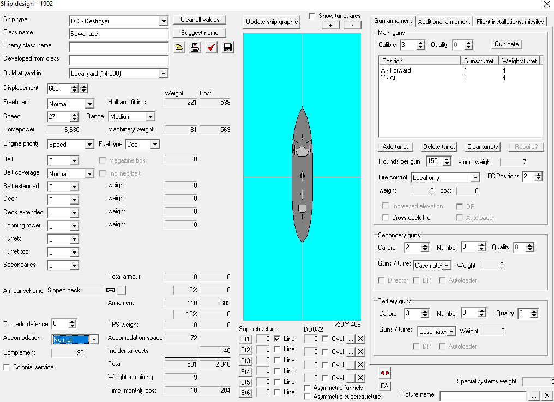Select superstructure St2 button

click(245, 350)
